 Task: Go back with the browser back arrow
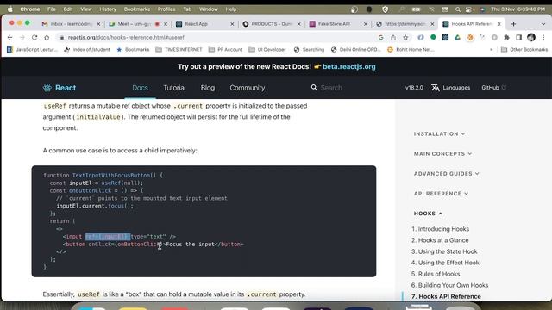[x=9, y=37]
